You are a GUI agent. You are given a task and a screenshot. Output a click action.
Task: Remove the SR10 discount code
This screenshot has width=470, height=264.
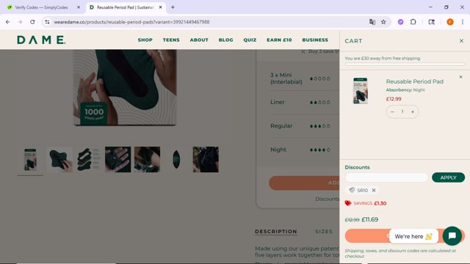click(x=374, y=190)
